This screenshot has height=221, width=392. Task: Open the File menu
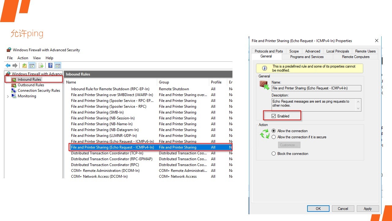[10, 58]
